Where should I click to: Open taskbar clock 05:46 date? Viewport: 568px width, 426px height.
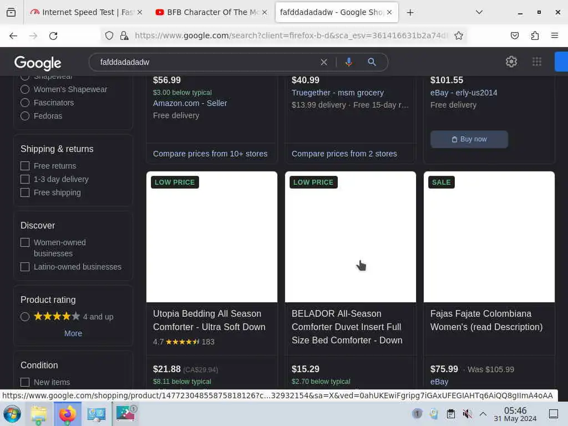(x=515, y=414)
